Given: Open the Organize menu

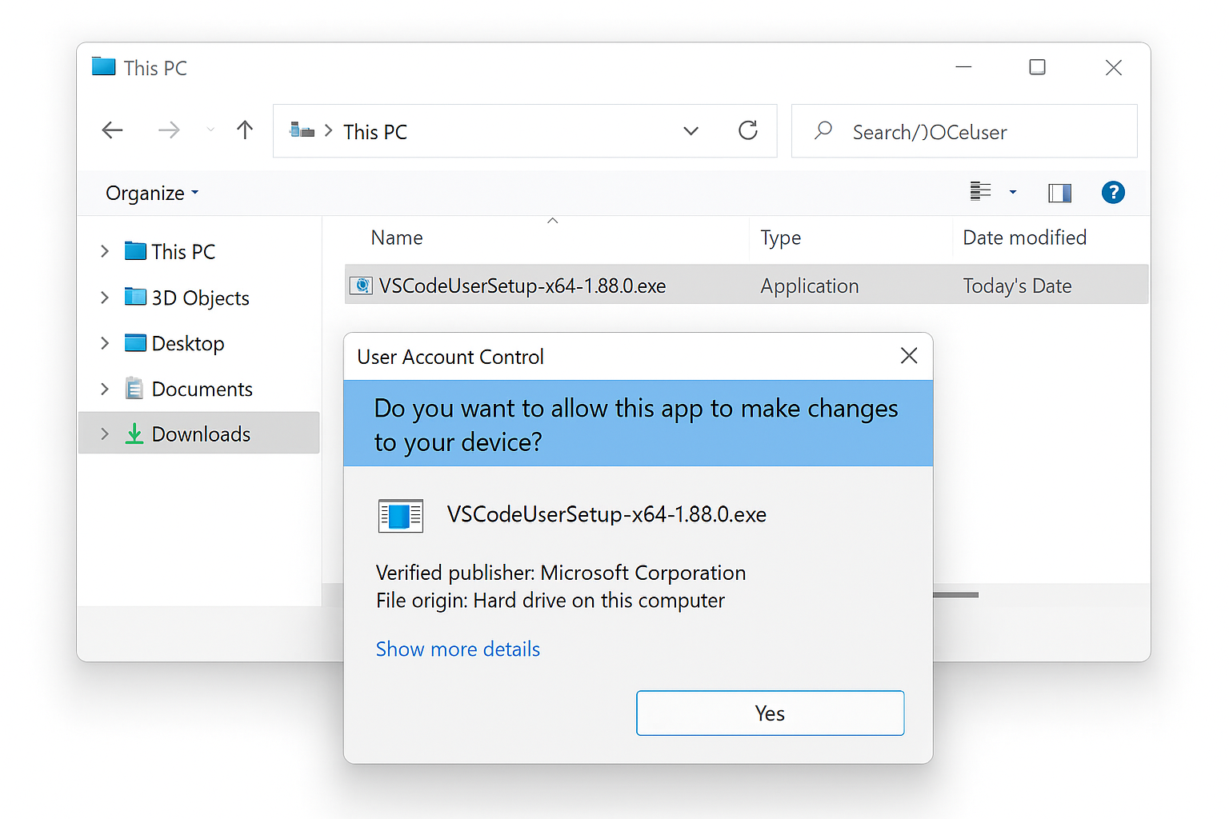Looking at the screenshot, I should click(x=152, y=194).
